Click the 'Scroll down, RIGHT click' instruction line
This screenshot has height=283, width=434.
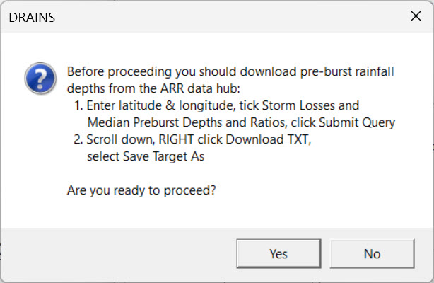coord(192,139)
